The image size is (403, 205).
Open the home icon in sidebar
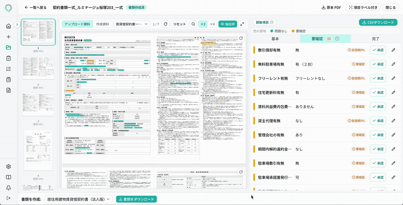point(8,26)
